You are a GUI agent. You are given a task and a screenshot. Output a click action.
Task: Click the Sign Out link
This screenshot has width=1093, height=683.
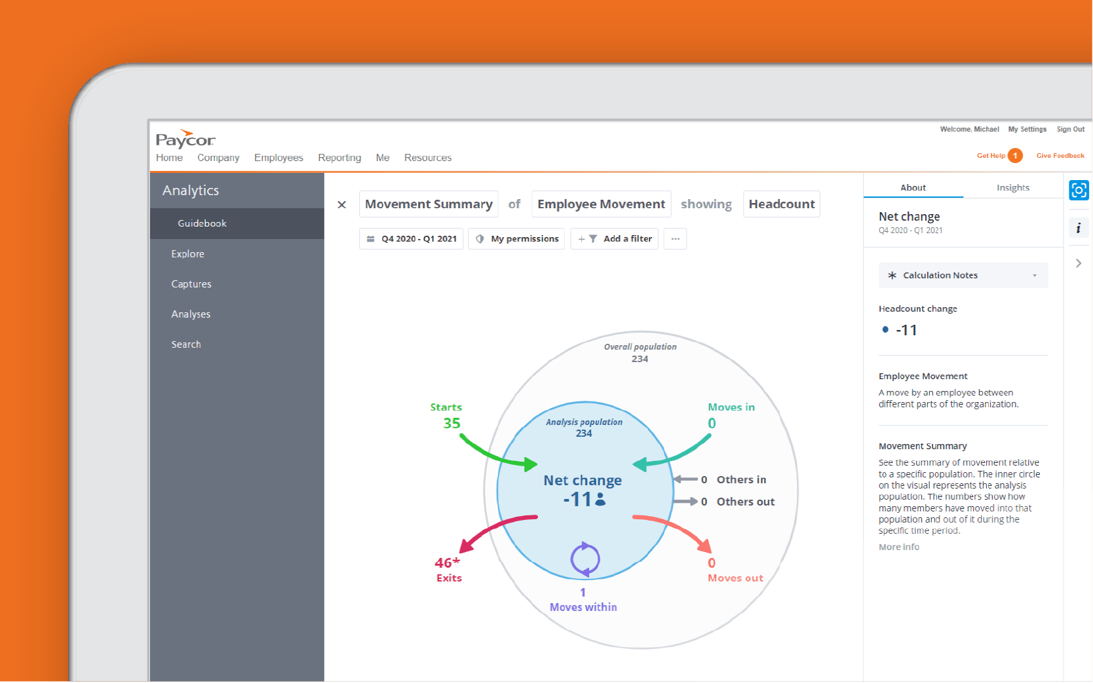(x=1071, y=130)
